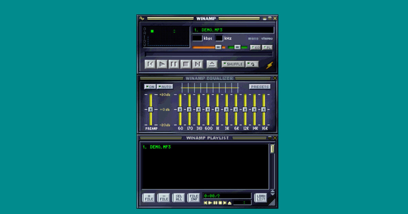Click the kbps bitrate display box

(197, 38)
